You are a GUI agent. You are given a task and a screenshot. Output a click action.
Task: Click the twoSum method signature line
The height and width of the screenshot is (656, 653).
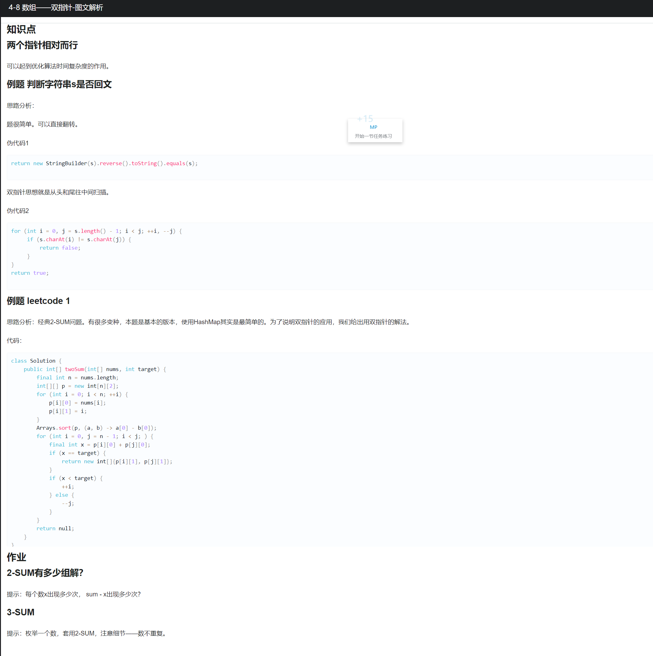[x=95, y=369]
